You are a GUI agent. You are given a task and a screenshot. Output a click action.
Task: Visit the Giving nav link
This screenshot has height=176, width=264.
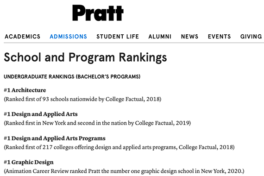click(251, 37)
